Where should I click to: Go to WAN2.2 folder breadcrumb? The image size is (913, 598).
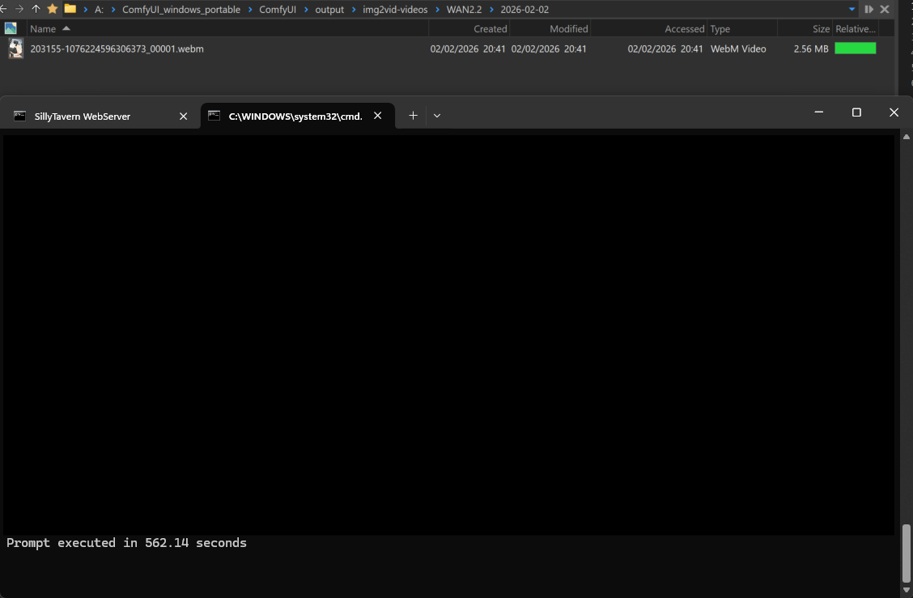pos(464,10)
